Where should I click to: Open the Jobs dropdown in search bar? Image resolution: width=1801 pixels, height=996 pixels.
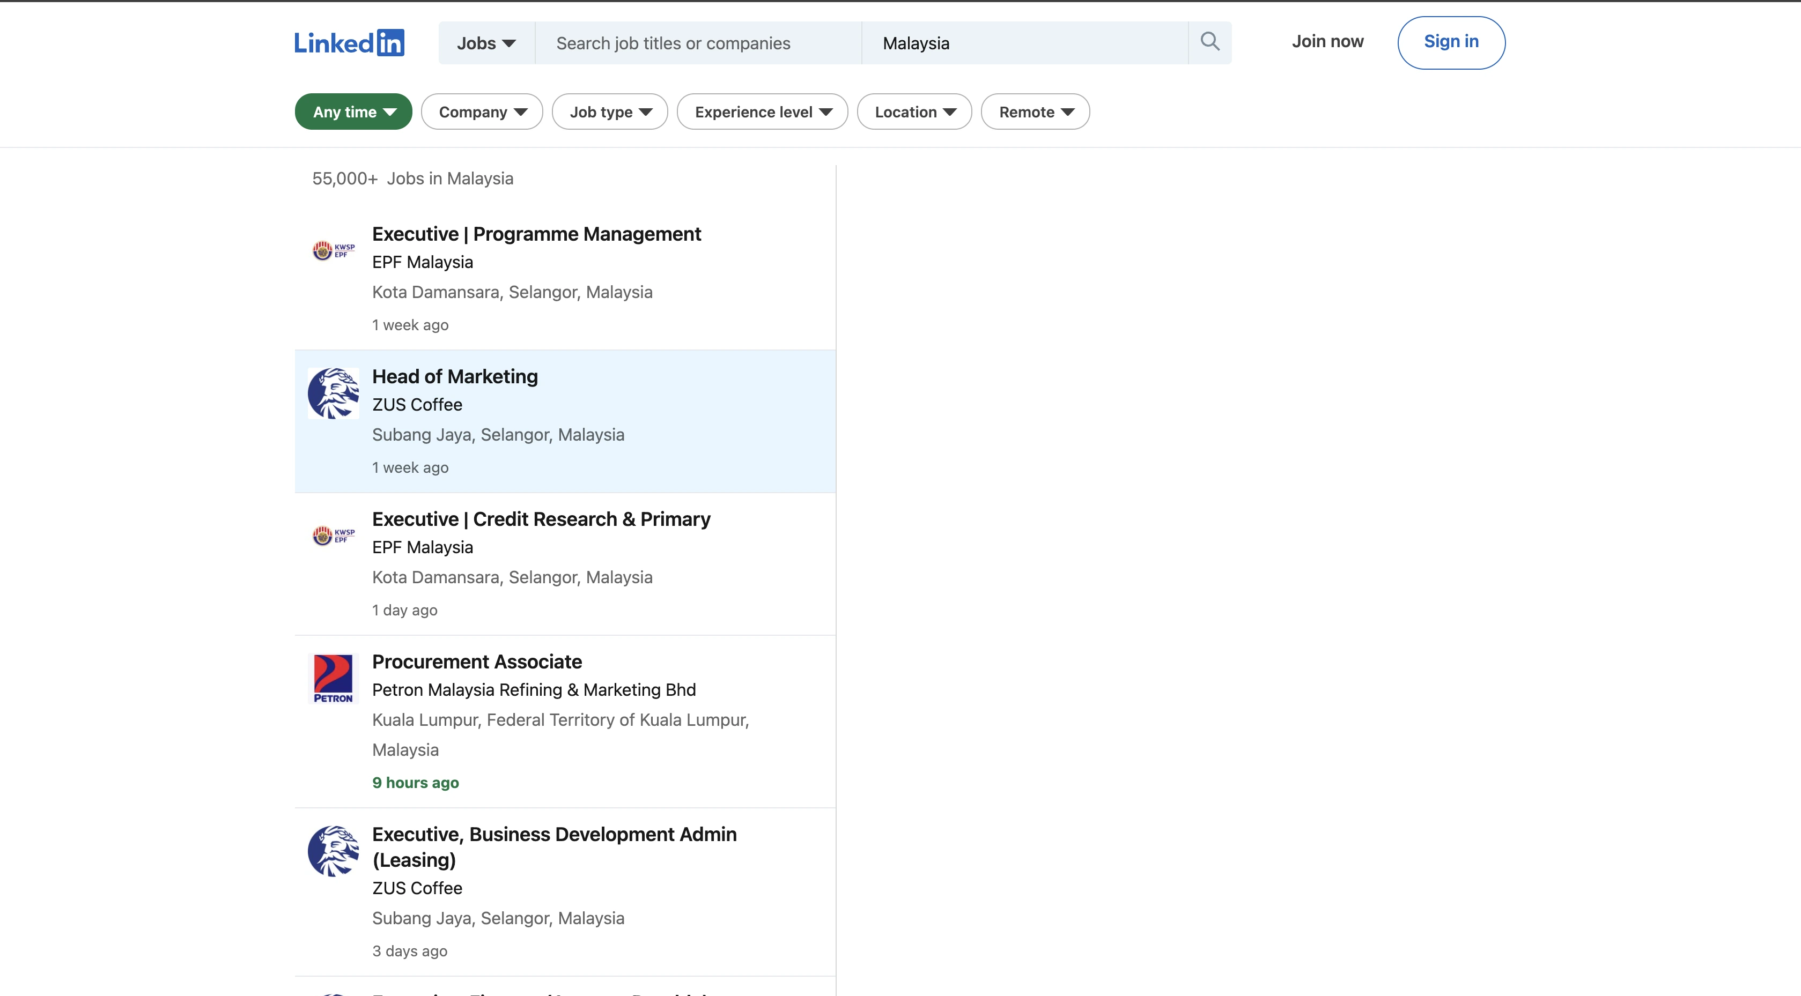[x=486, y=43]
